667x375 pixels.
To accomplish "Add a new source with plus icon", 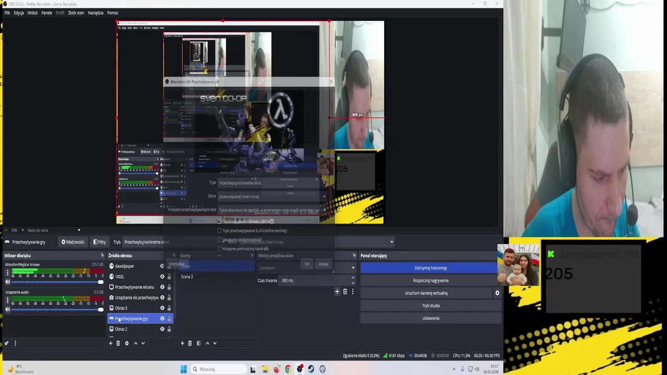I will [x=110, y=343].
